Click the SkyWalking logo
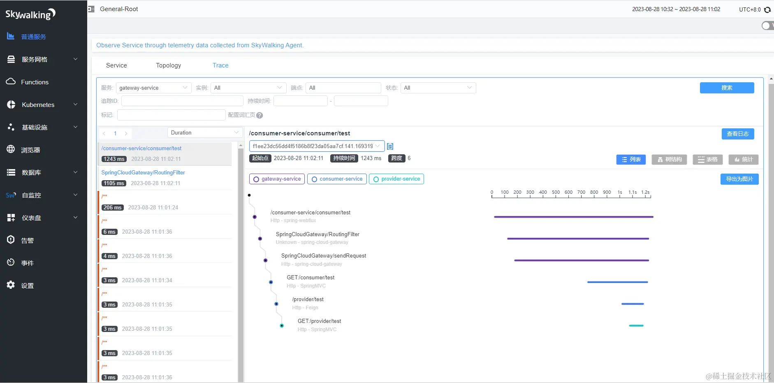774x383 pixels. point(30,14)
